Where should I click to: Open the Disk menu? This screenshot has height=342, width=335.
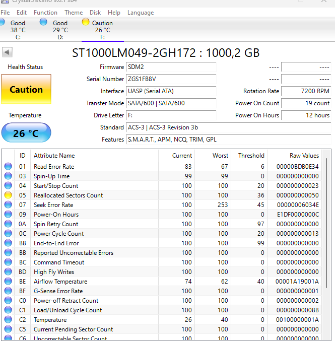(95, 13)
